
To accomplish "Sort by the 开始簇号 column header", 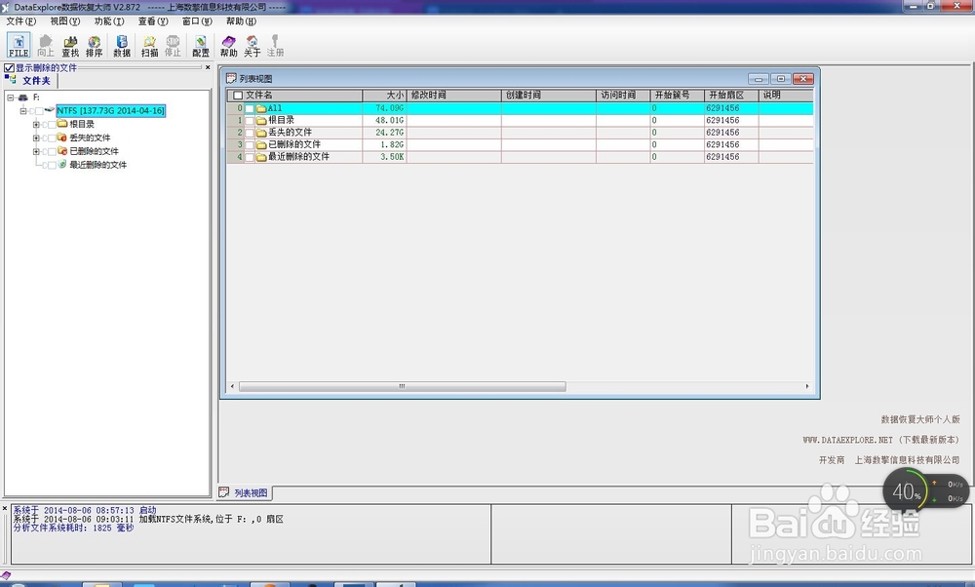I will pyautogui.click(x=678, y=96).
